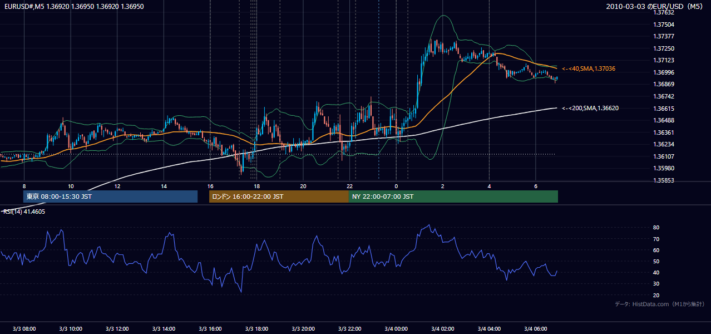Click price axis value 1.35853

pyautogui.click(x=663, y=180)
